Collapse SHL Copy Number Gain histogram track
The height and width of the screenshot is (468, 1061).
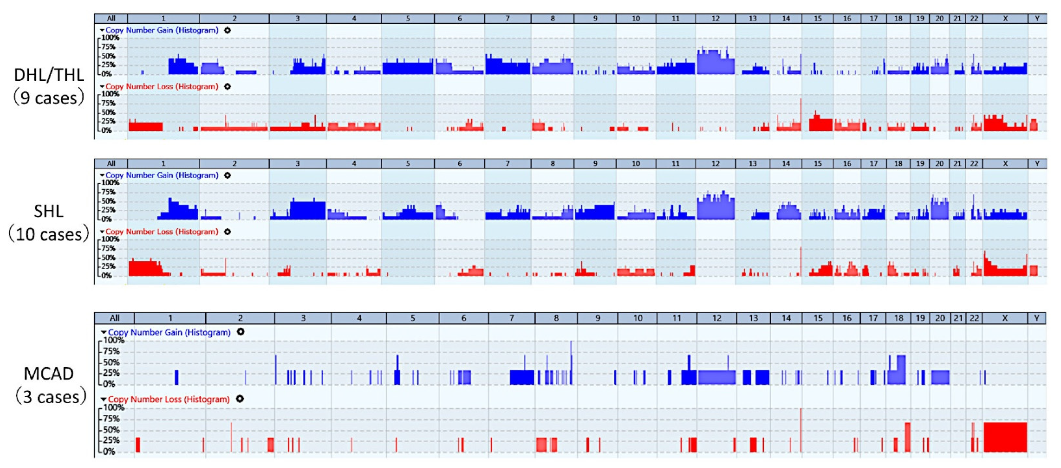point(102,175)
